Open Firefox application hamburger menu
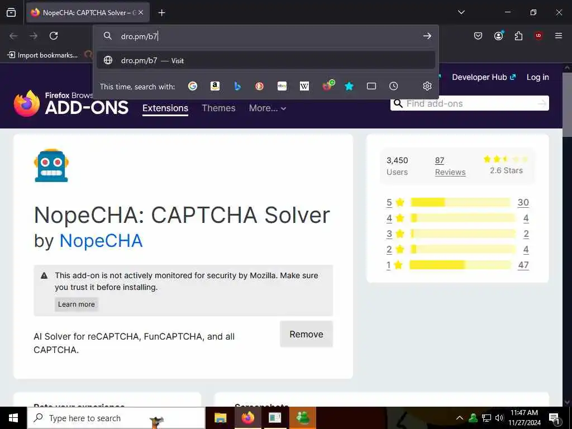Viewport: 572px width, 429px height. tap(559, 36)
